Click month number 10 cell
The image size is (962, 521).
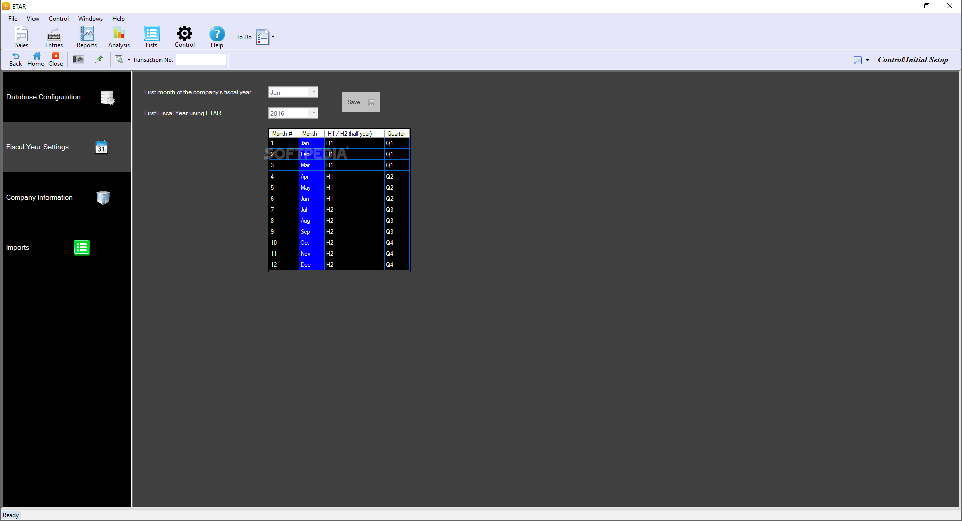[x=284, y=243]
